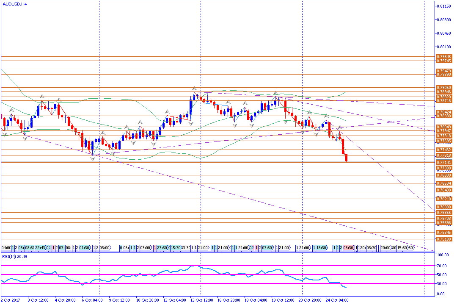
Task: Click the RSI scale value 100.00
Action: (x=443, y=255)
